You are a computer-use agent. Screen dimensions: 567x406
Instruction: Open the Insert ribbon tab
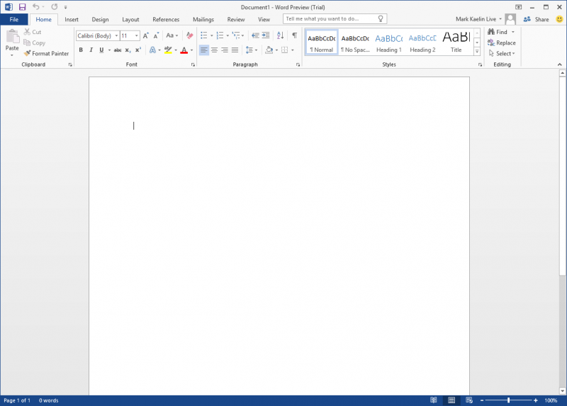(x=72, y=19)
